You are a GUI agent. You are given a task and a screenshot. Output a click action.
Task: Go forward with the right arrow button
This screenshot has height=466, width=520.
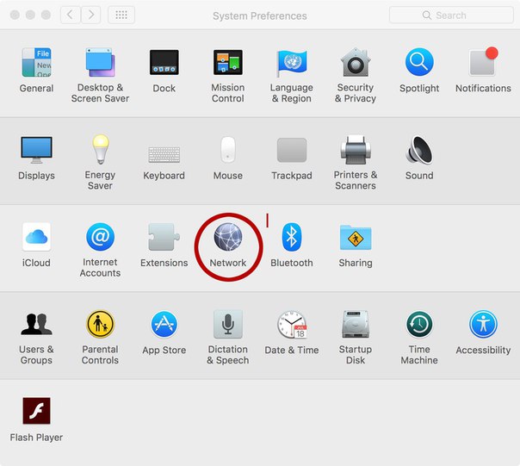point(91,15)
